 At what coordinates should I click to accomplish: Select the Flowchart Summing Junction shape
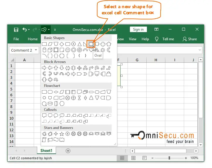68,98
